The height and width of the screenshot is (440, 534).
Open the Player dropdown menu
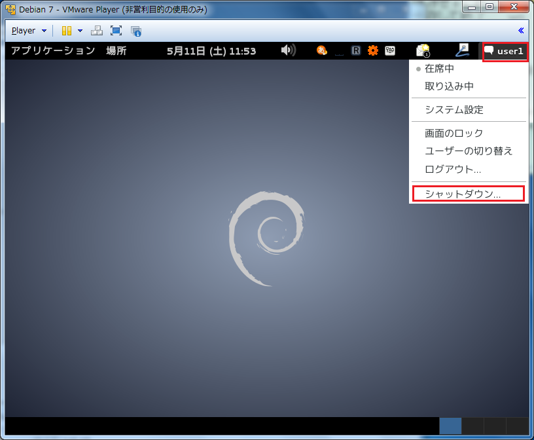coord(29,31)
